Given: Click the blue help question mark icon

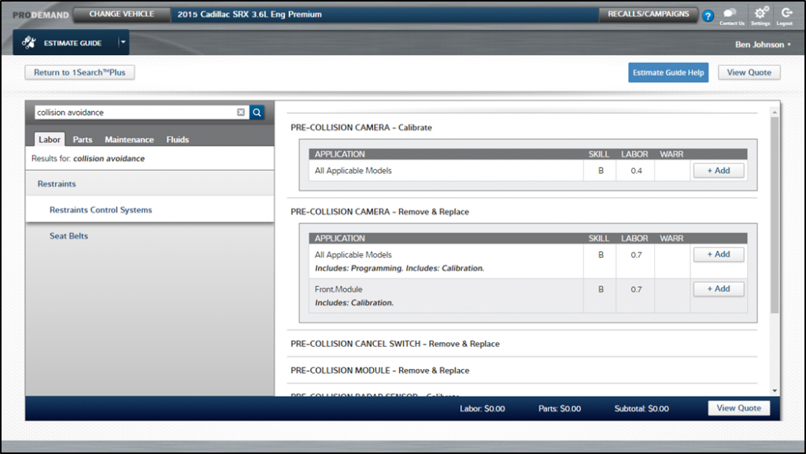Looking at the screenshot, I should (x=708, y=16).
